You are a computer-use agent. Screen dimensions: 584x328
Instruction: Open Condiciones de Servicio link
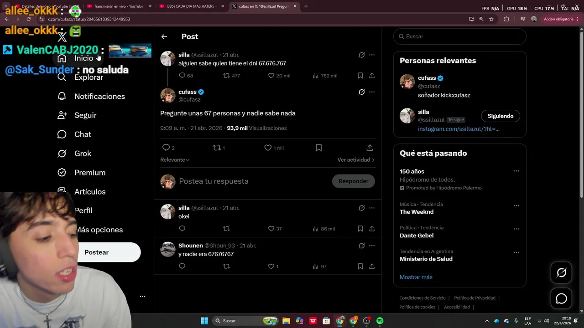pos(422,298)
